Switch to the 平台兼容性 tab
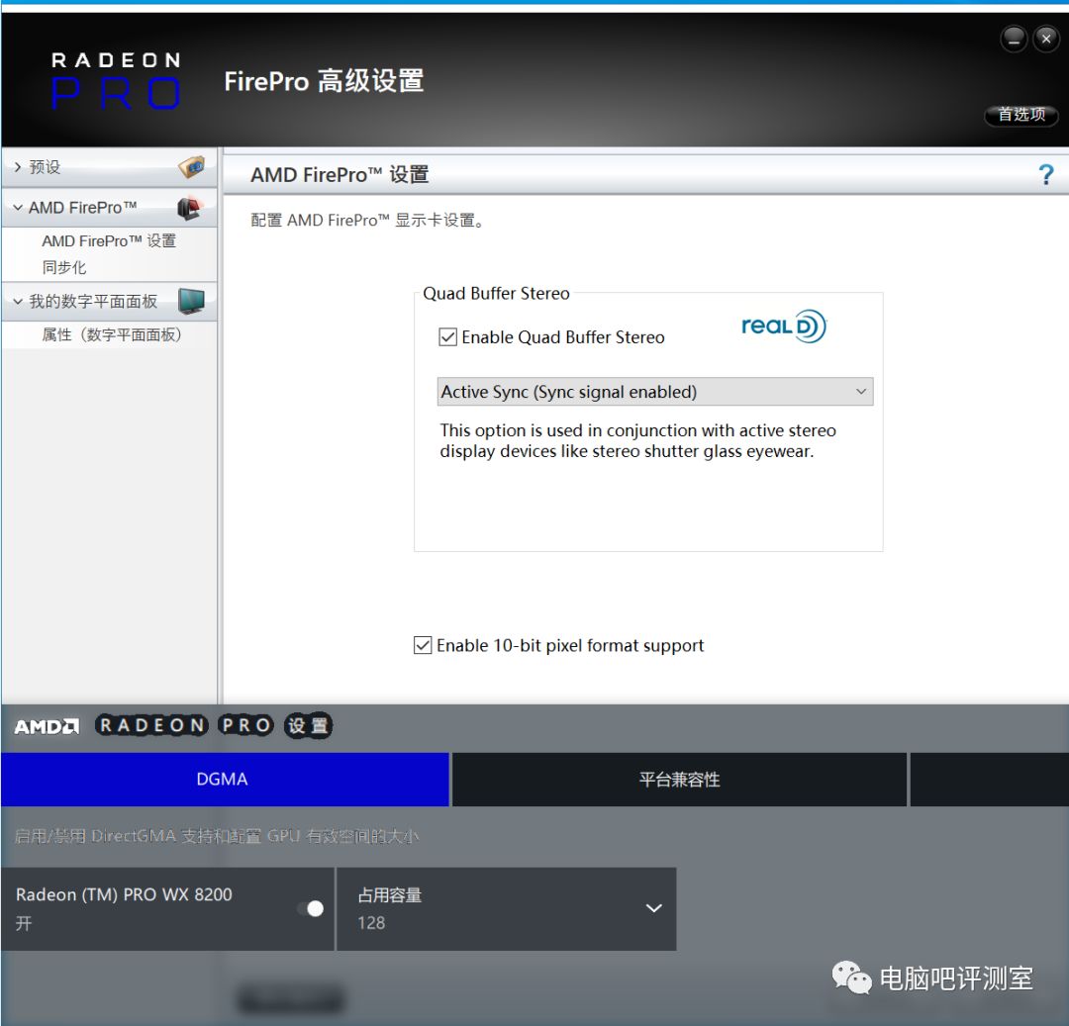Image resolution: width=1069 pixels, height=1026 pixels. coord(680,780)
